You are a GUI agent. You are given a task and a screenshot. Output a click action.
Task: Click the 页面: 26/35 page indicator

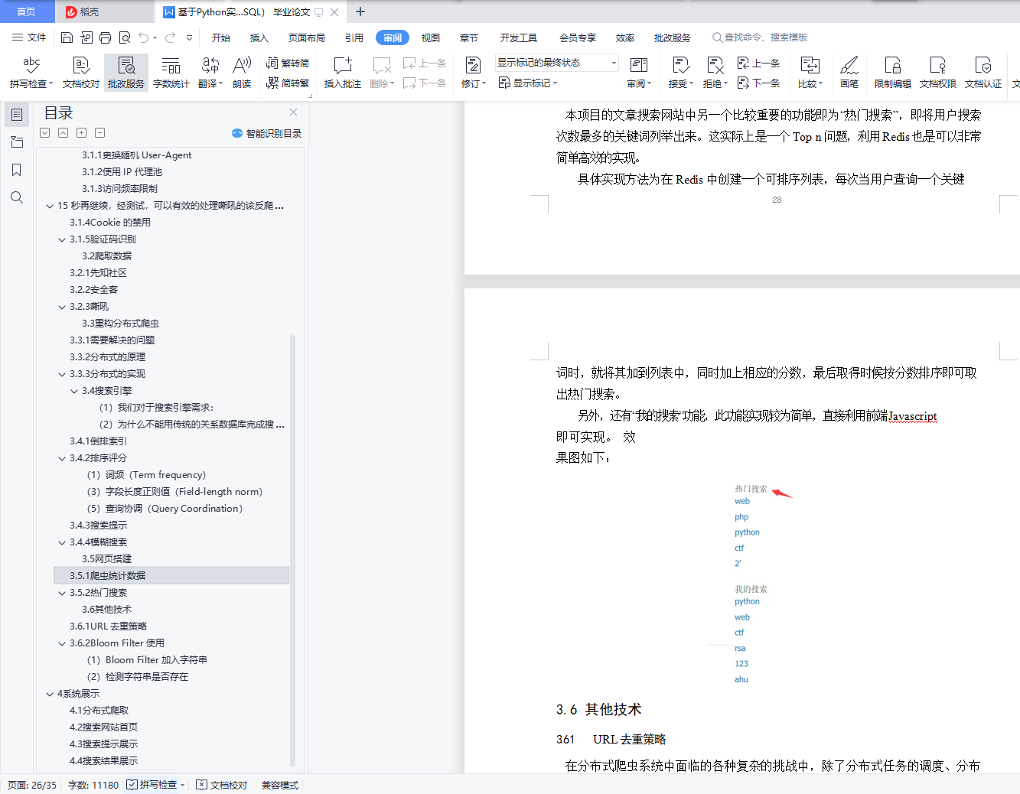pos(32,785)
